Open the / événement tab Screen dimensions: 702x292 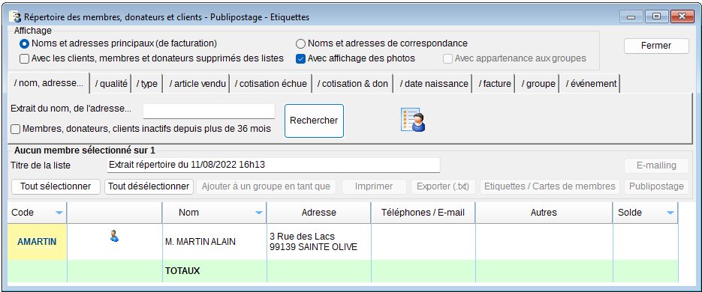click(591, 84)
